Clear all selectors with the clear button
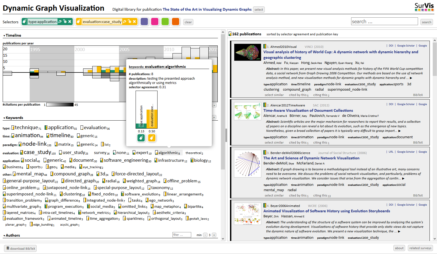Viewport: 437px width, 254px height. [188, 22]
